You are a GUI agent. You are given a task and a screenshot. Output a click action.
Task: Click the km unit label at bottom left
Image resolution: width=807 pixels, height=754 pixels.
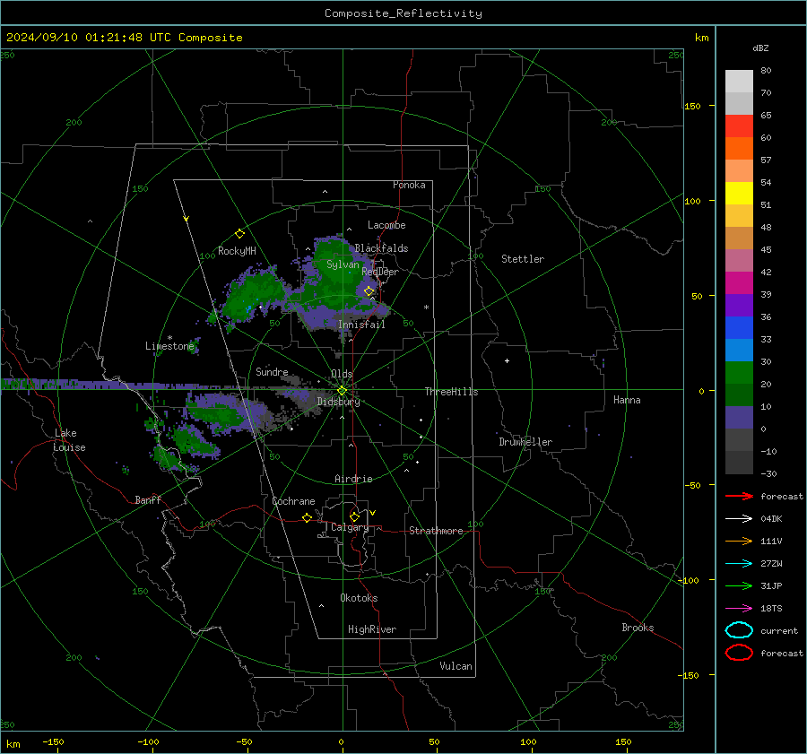click(13, 744)
